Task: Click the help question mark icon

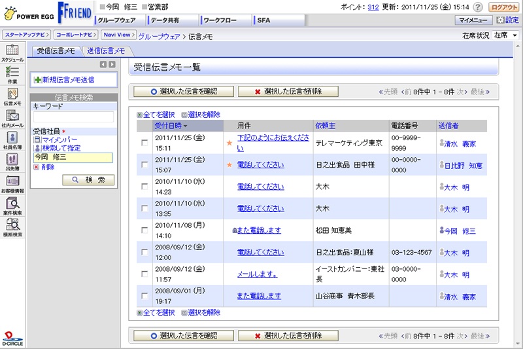Action: [478, 7]
